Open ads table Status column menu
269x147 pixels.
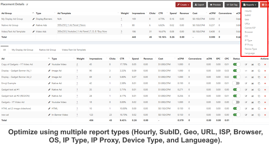[x=242, y=58]
